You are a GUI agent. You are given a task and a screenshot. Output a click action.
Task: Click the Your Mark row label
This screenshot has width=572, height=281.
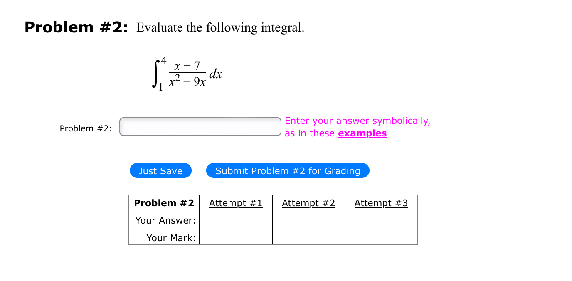[172, 237]
